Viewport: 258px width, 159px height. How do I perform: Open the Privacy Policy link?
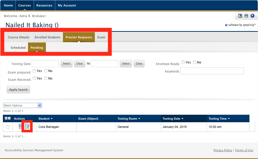click(223, 150)
